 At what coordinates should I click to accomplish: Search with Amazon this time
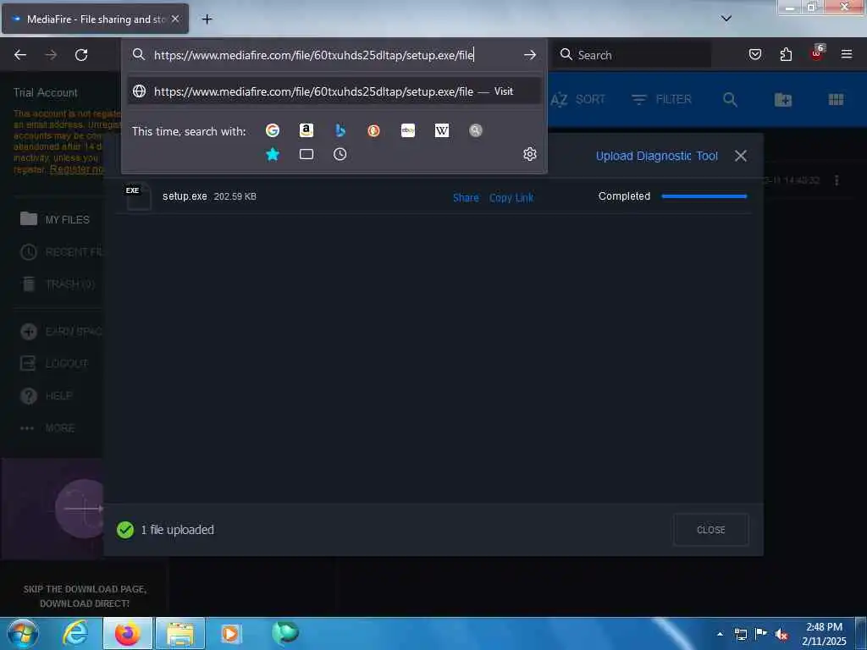coord(306,130)
